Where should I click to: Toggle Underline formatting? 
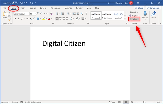(22, 19)
